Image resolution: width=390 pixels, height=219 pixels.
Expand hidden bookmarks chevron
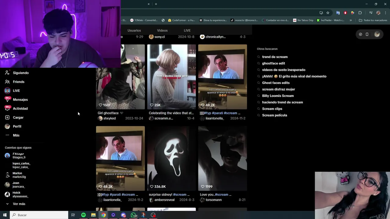[351, 20]
